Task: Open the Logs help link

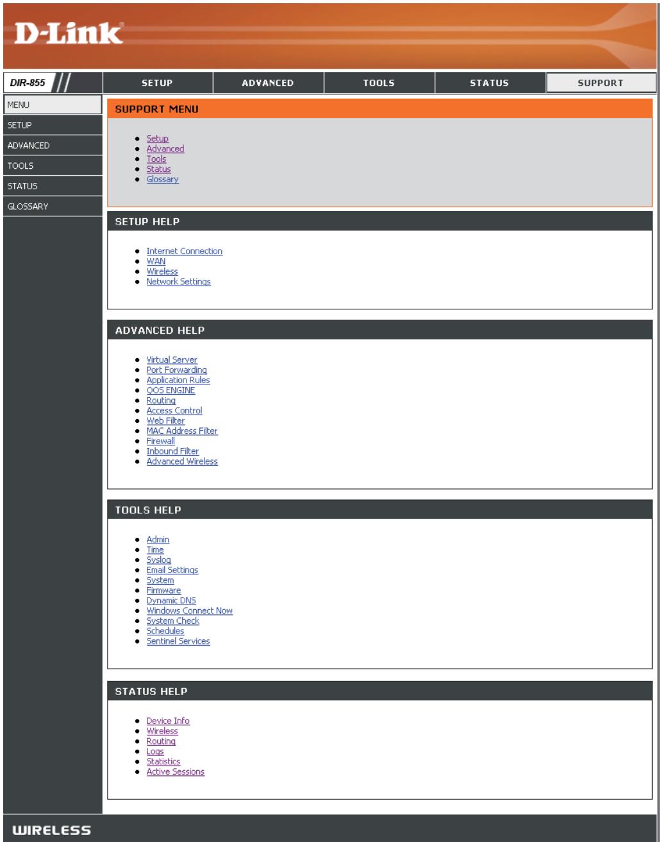Action: (155, 752)
